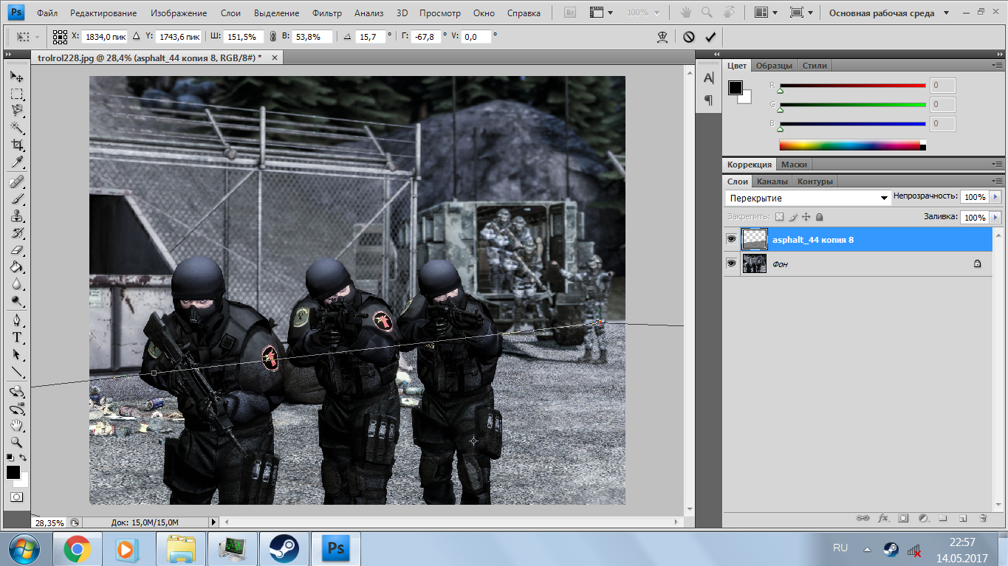This screenshot has width=1008, height=566.
Task: Hide the Фон background layer
Action: (x=731, y=263)
